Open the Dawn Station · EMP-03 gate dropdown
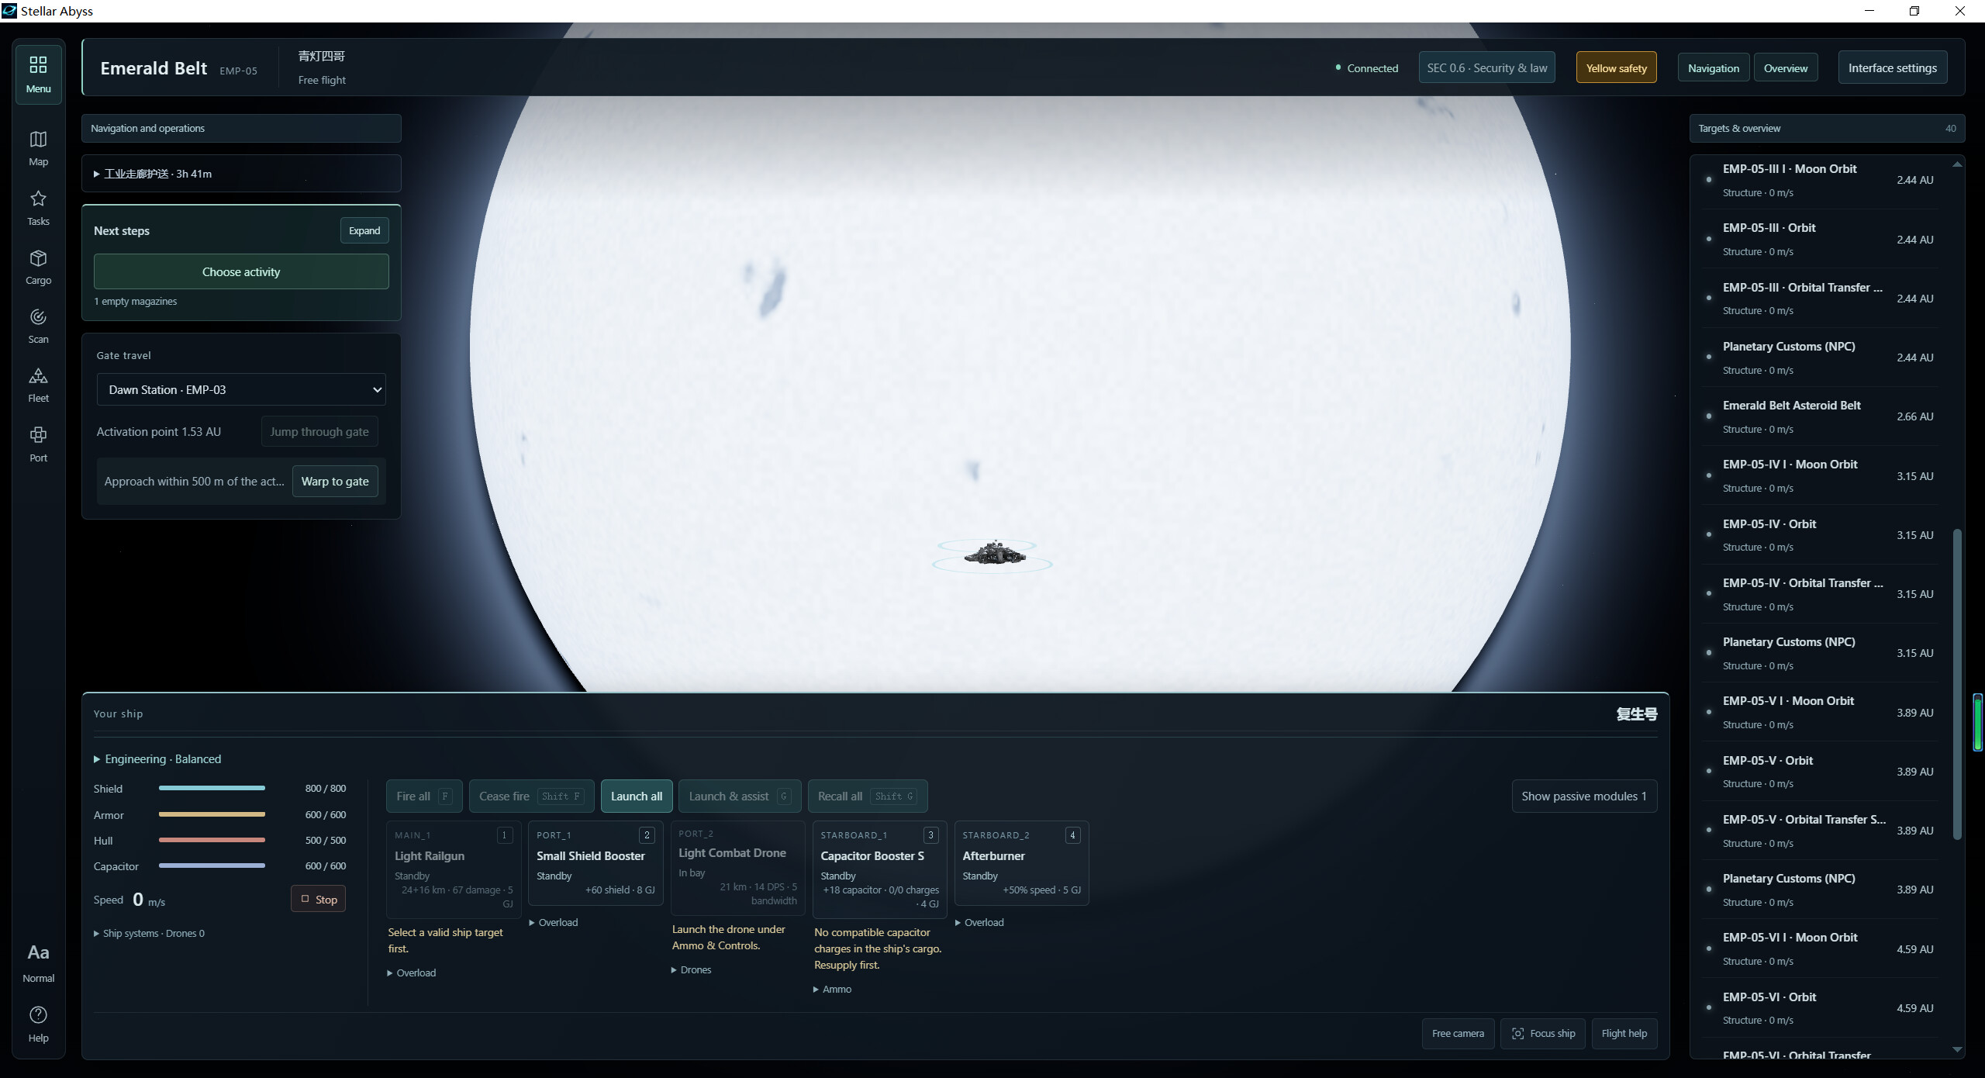1985x1078 pixels. pos(241,389)
